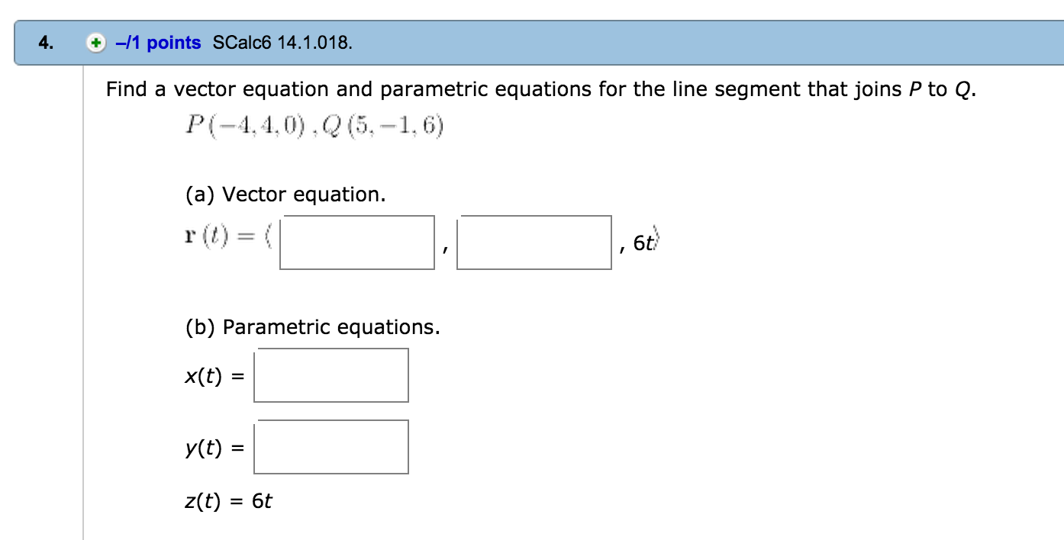Focus the first vector equation component box
This screenshot has width=1064, height=540.
point(357,243)
